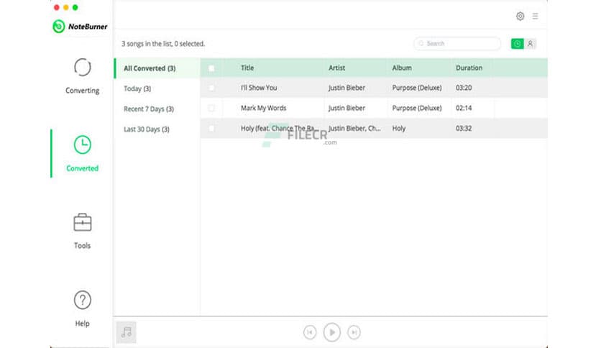The image size is (601, 348).
Task: Click the NoteBurner logo
Action: (80, 26)
